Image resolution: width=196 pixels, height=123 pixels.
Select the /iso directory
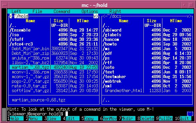pos(54,35)
